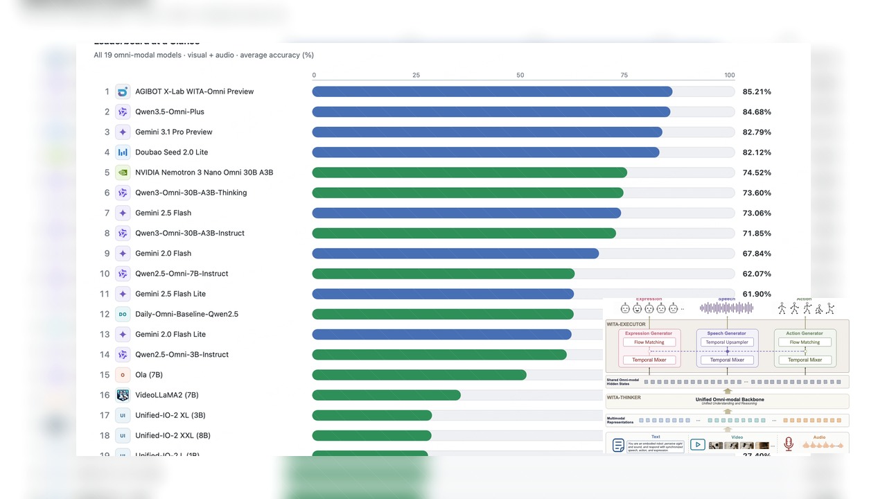
Task: Select the Qwen3.5-Omni-Plus model name
Action: (170, 112)
